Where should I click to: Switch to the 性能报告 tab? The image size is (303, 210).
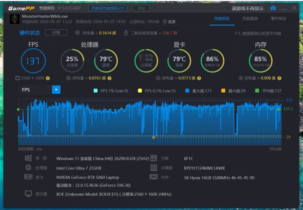222,19
